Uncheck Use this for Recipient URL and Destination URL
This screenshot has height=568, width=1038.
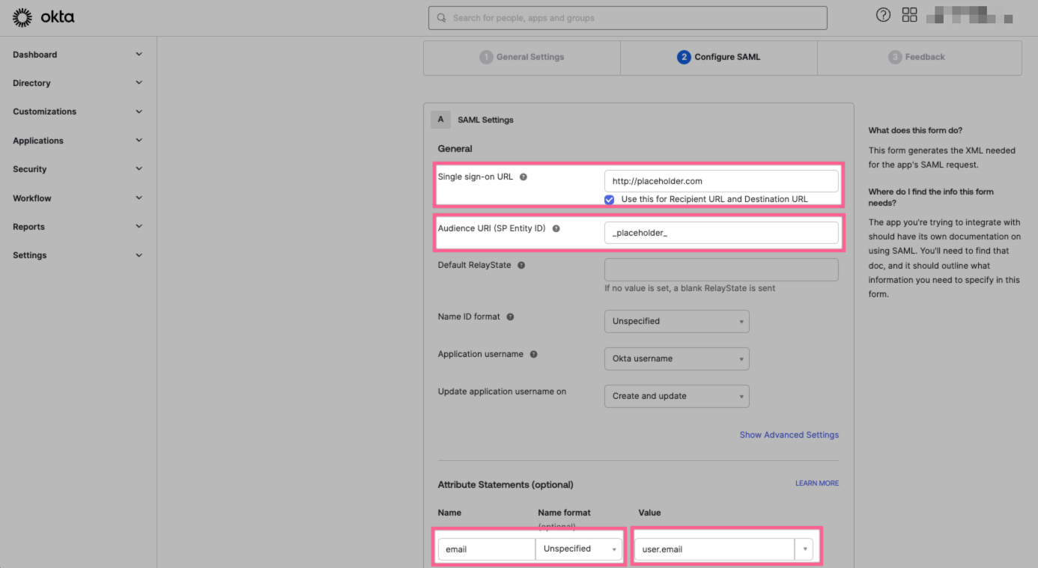click(609, 199)
